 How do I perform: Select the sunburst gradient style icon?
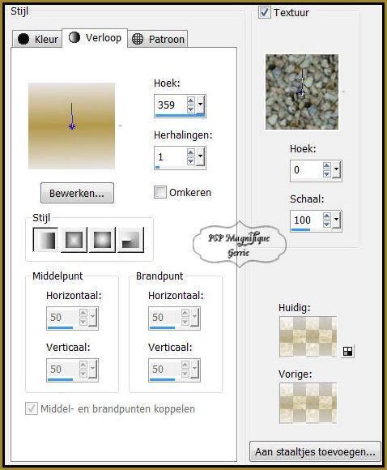click(102, 240)
